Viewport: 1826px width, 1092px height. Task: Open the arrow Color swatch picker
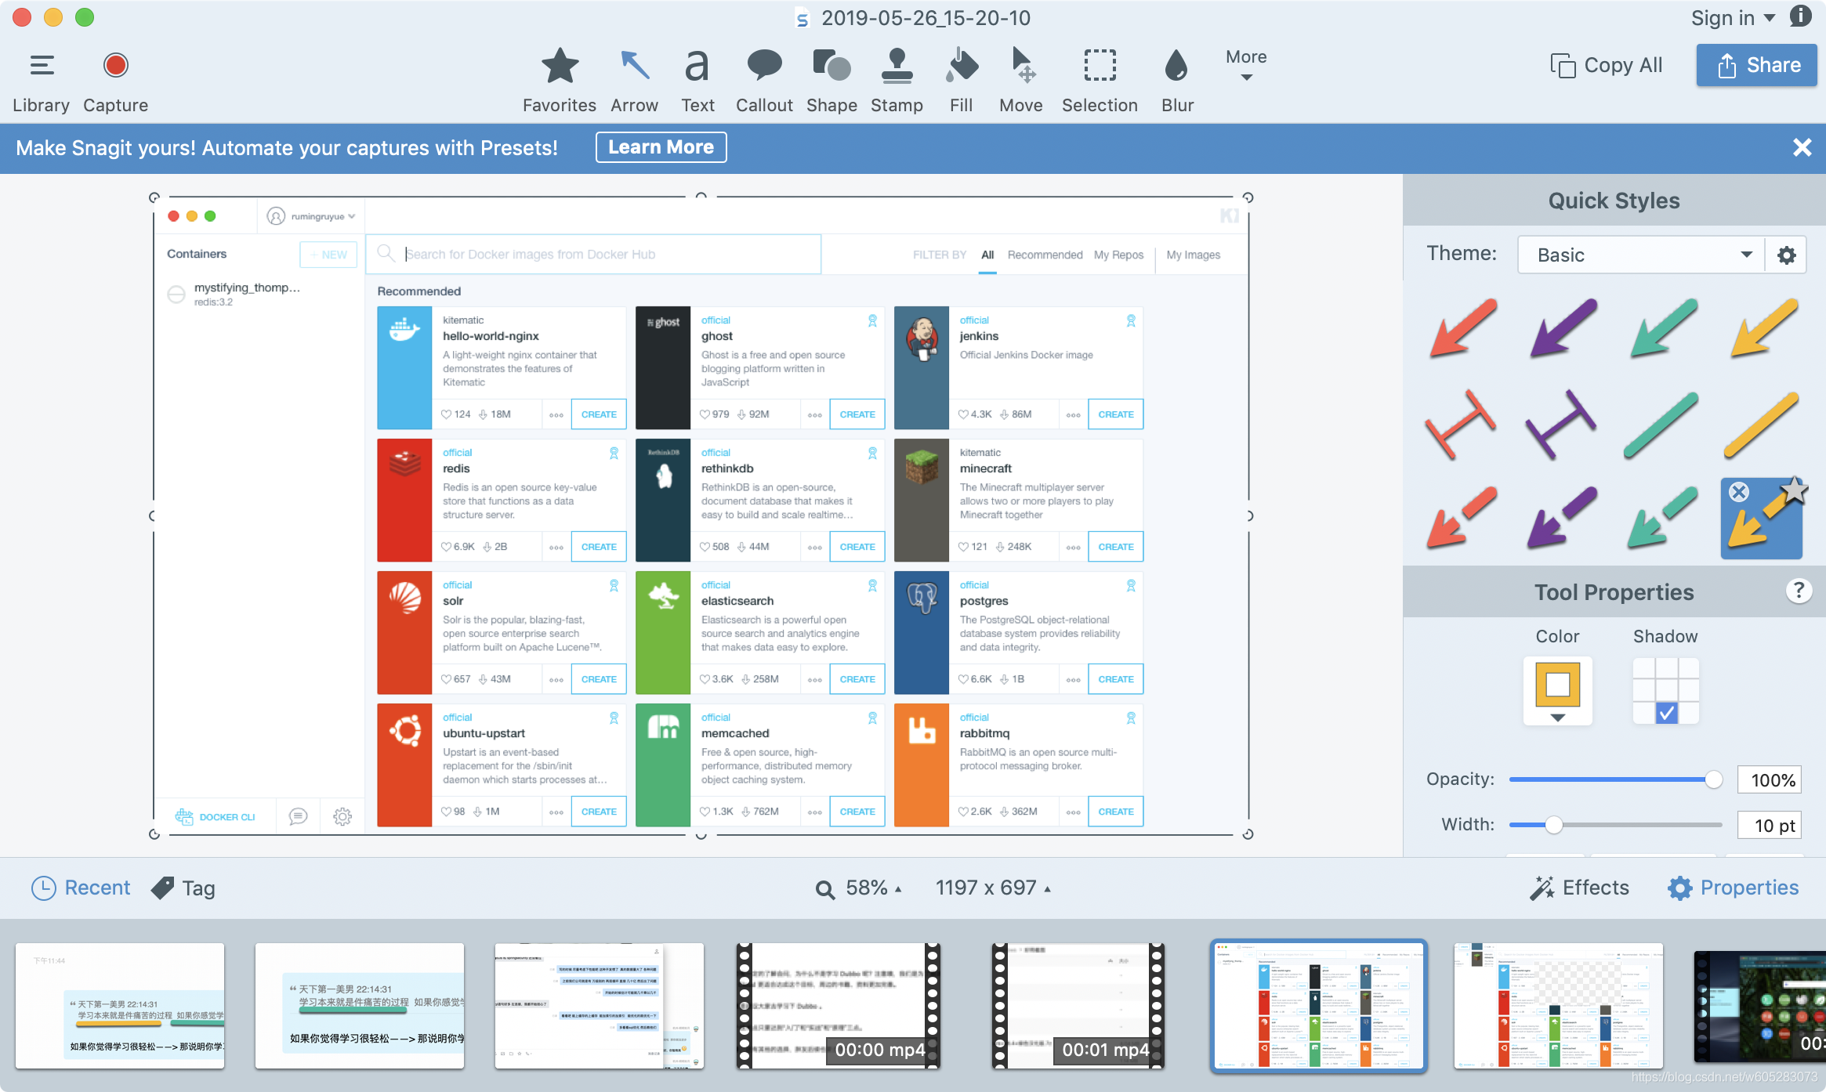[1557, 690]
